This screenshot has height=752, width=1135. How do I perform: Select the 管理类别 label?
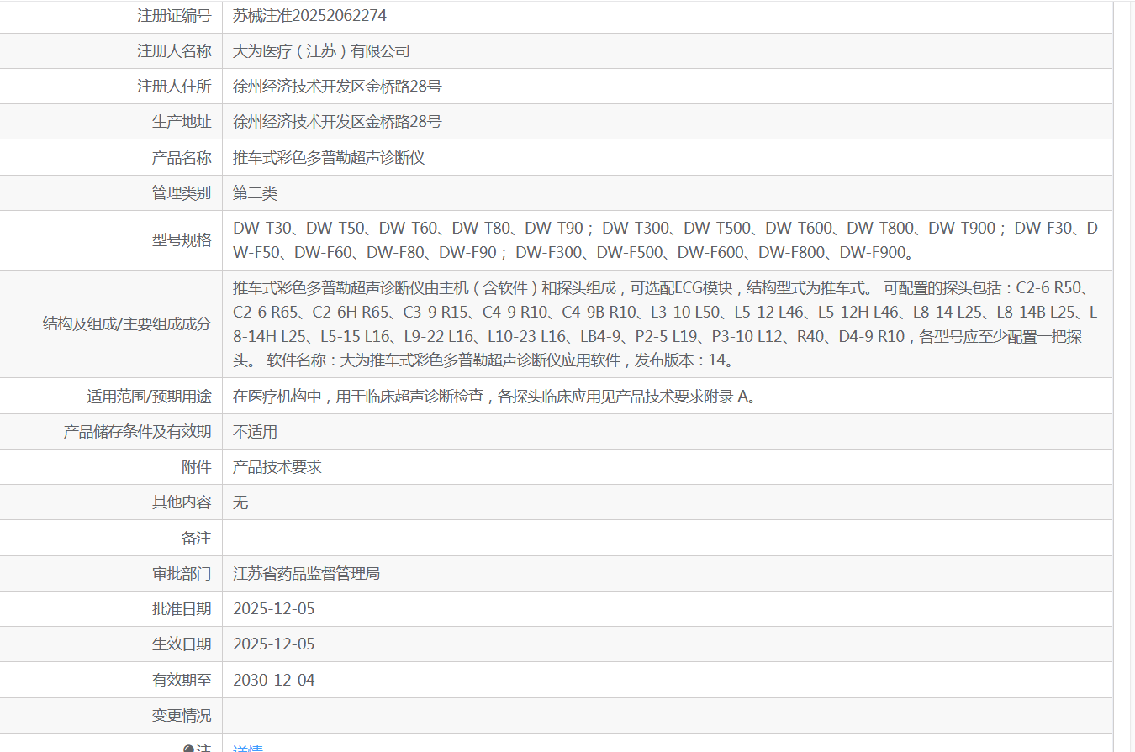coord(182,193)
